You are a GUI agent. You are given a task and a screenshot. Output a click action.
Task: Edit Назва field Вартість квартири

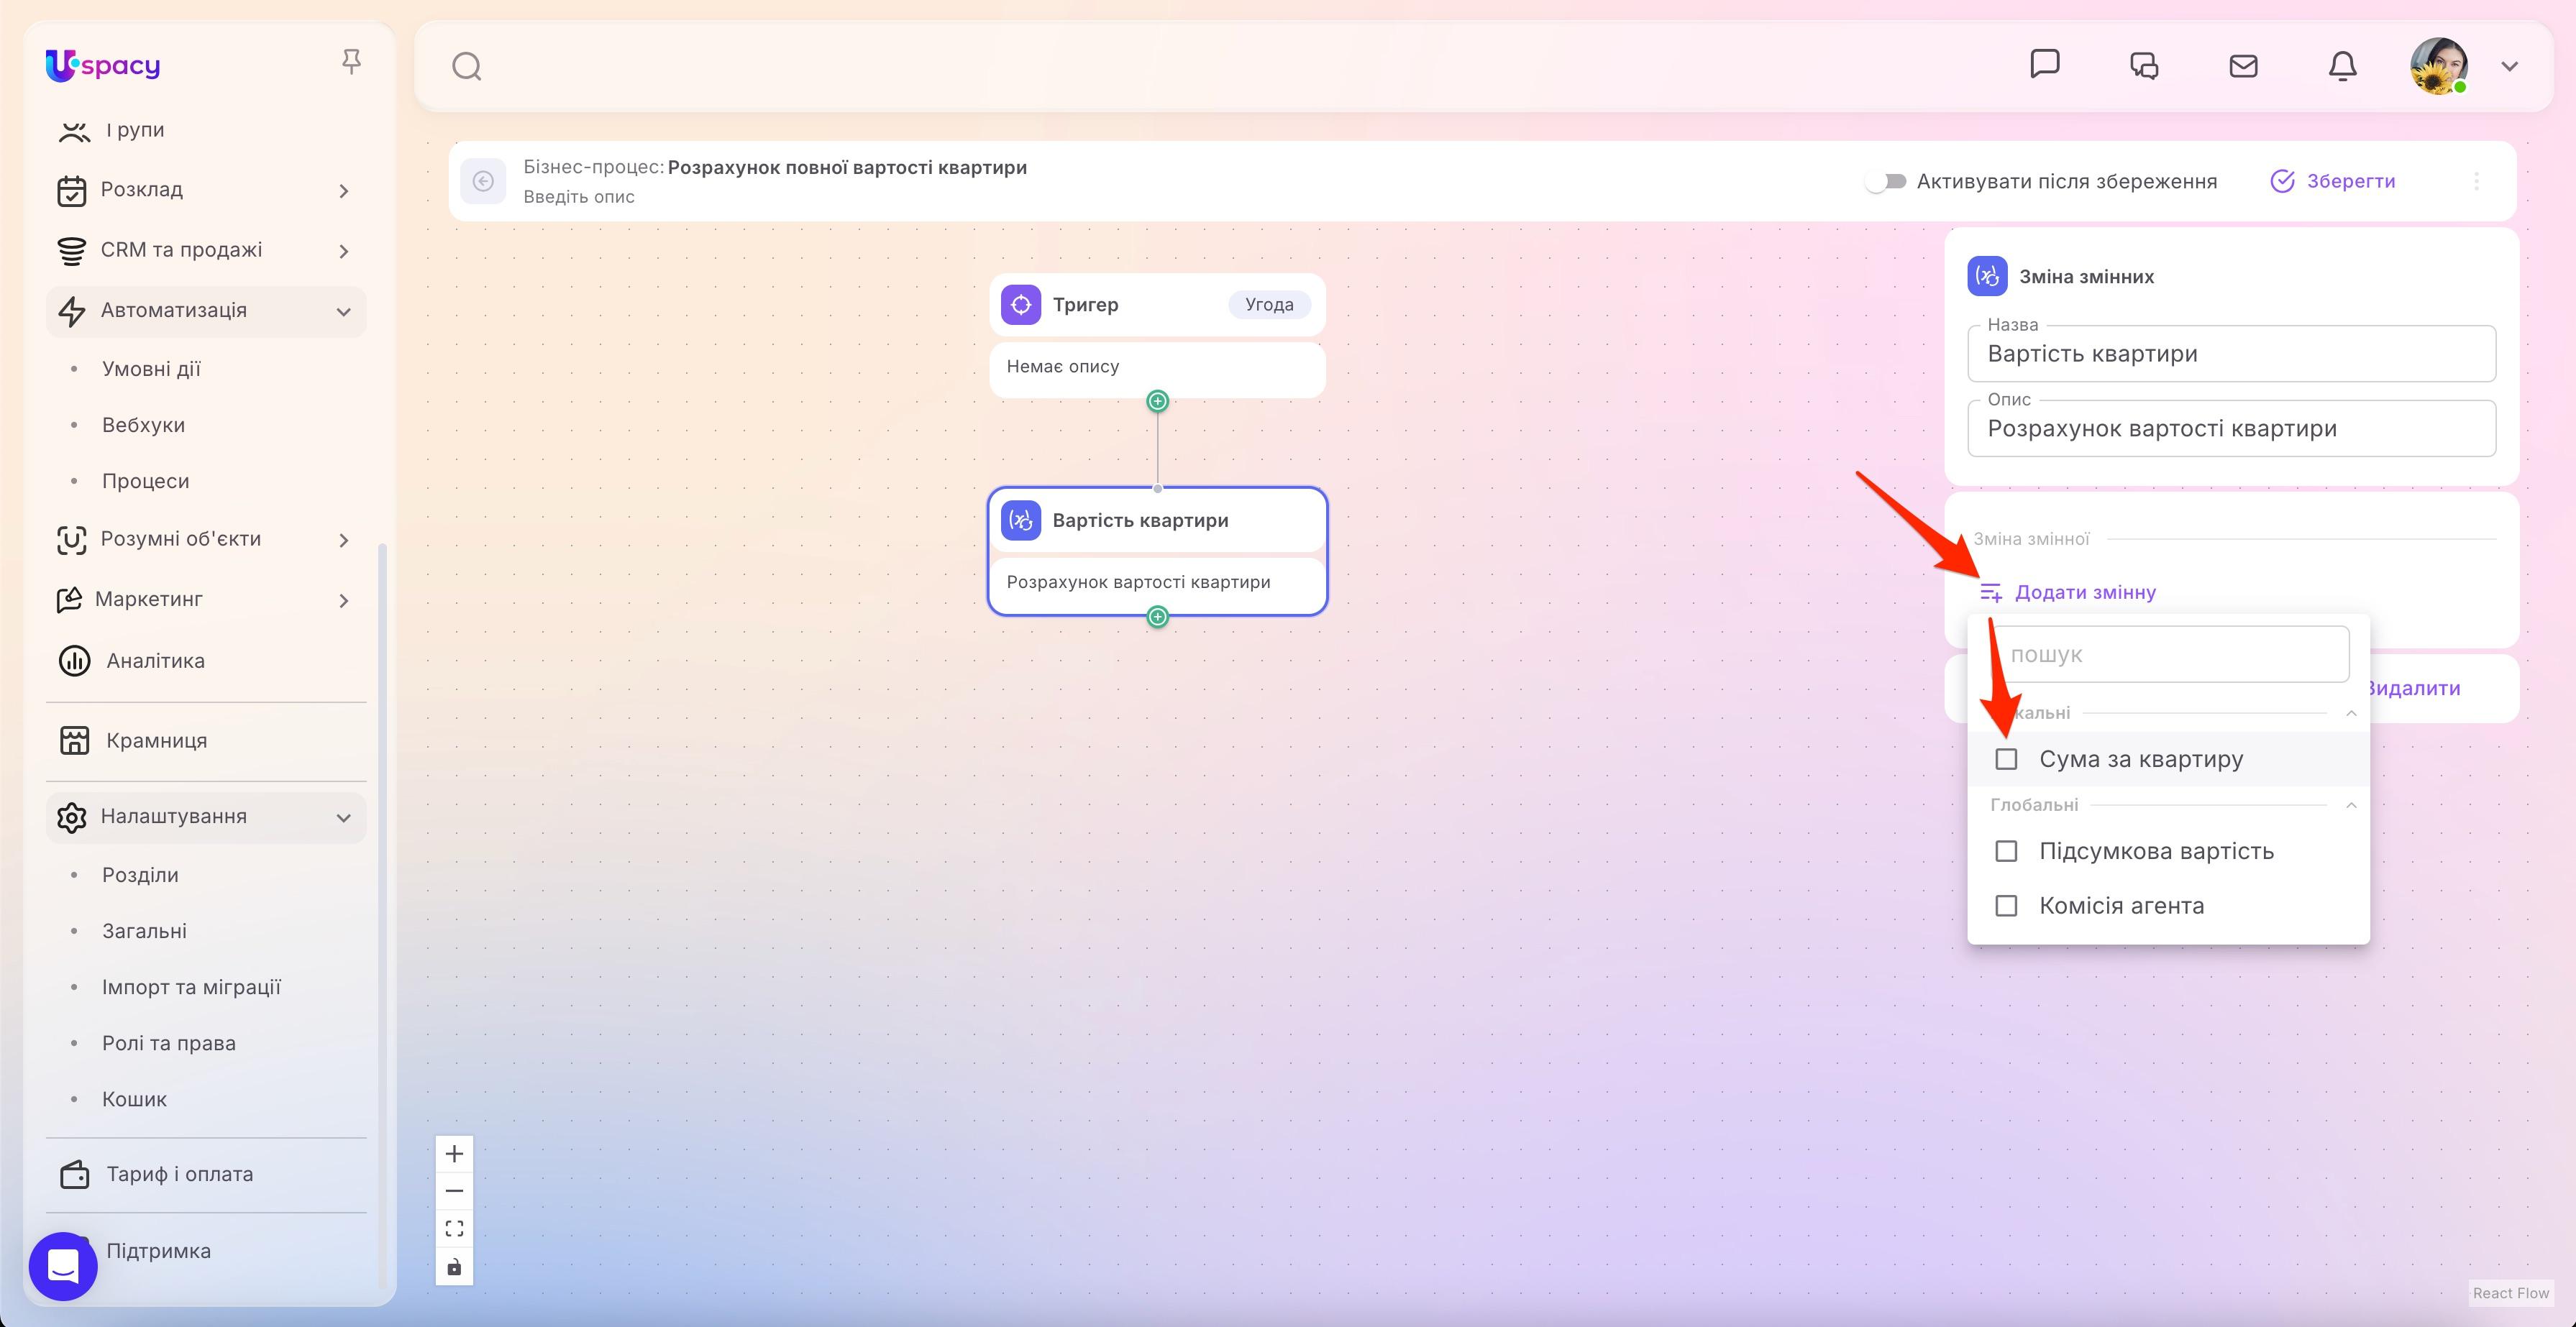coord(2231,354)
